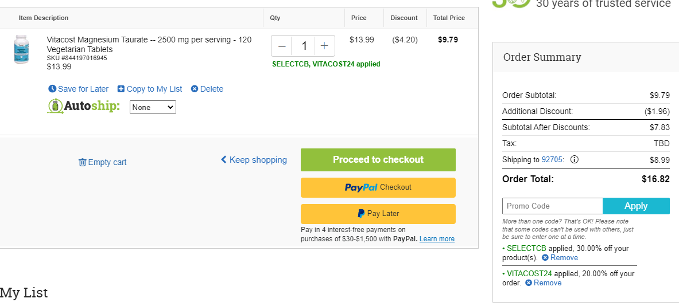Viewport: 679px width, 306px height.
Task: Open the Autoship frequency dropdown
Action: 153,107
